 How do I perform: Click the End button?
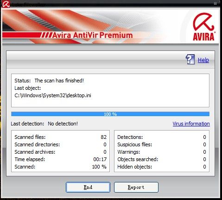[88, 187]
